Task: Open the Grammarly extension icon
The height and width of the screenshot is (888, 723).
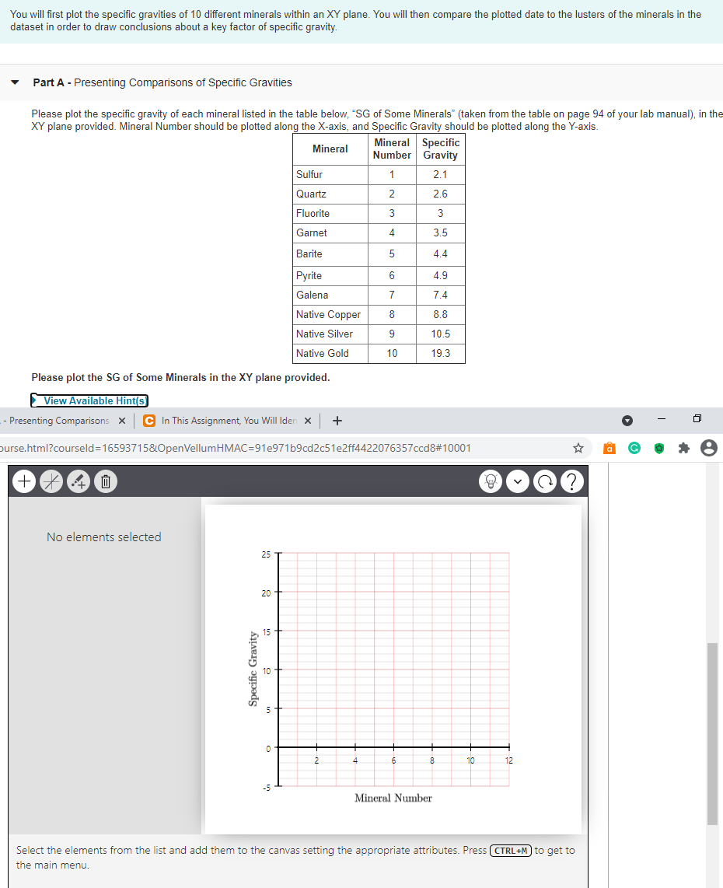Action: tap(634, 448)
